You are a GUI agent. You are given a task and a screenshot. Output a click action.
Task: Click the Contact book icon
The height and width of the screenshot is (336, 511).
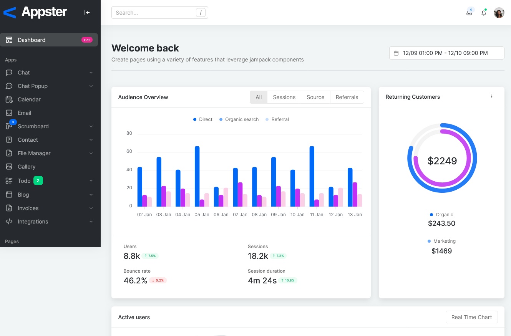click(9, 140)
